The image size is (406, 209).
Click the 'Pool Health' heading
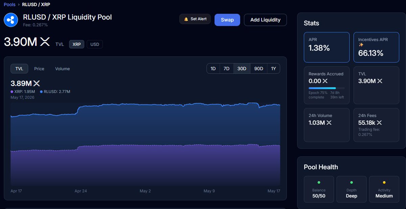click(x=321, y=167)
